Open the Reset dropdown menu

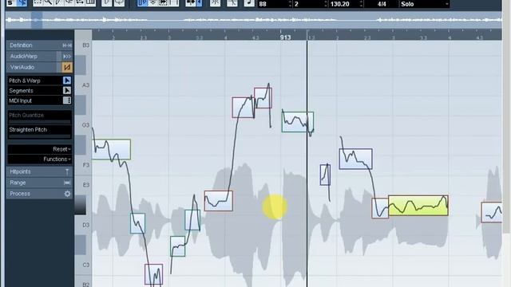pyautogui.click(x=39, y=149)
